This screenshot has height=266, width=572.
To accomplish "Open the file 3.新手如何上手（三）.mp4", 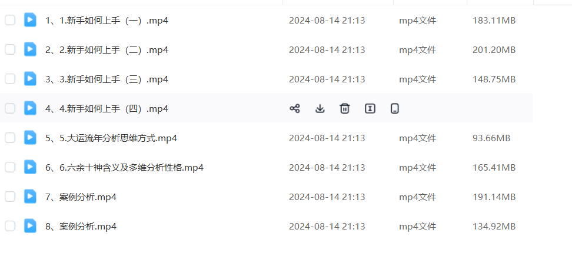I will (107, 79).
